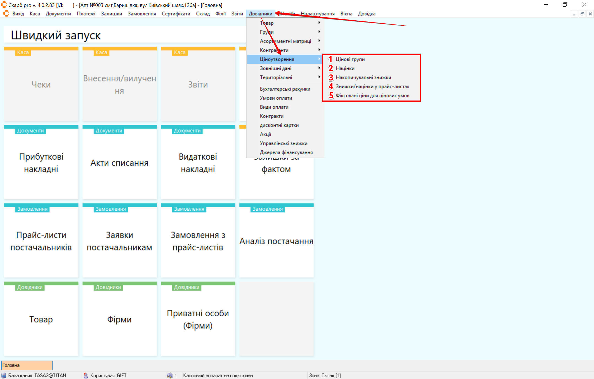The width and height of the screenshot is (594, 379).
Task: Launch the Аналіз постачання tile
Action: tap(276, 241)
